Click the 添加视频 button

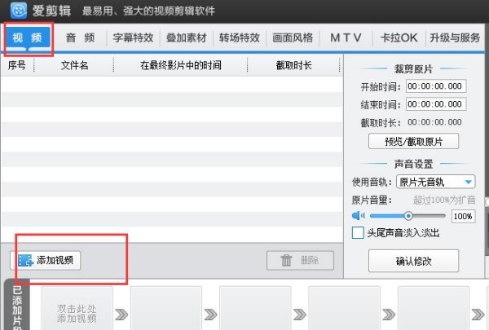tap(45, 260)
